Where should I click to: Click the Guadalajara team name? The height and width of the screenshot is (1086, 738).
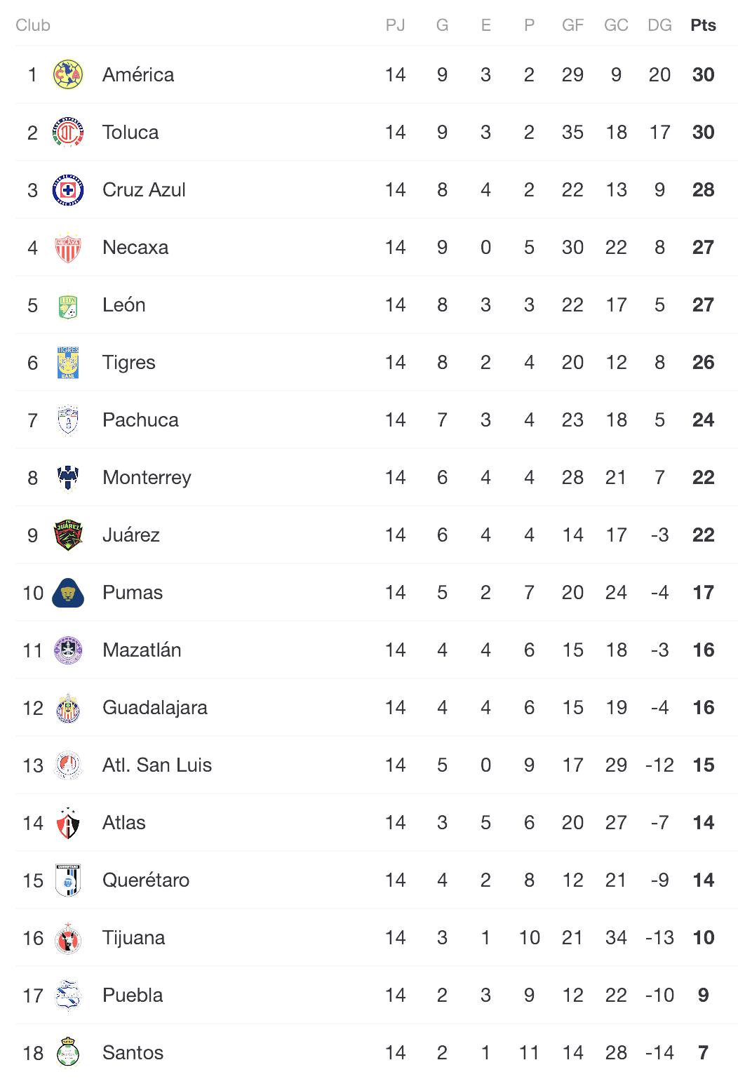[x=155, y=708]
